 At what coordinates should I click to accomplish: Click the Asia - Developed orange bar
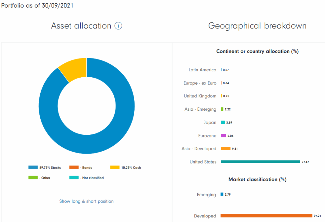click(225, 148)
